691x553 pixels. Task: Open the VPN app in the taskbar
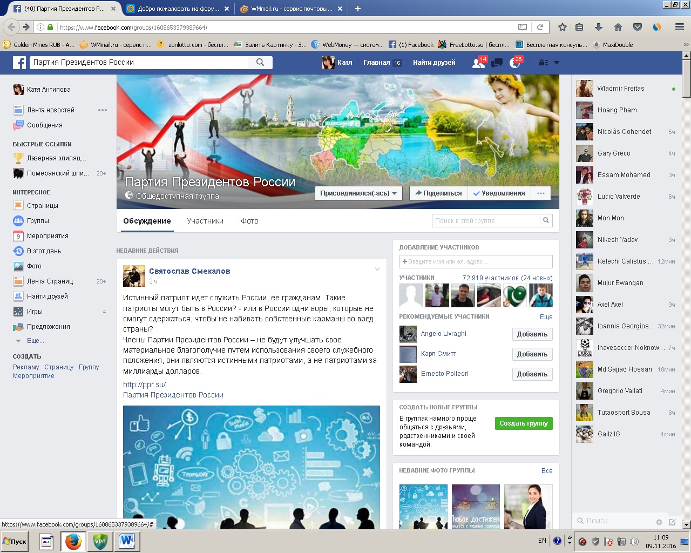[100, 541]
